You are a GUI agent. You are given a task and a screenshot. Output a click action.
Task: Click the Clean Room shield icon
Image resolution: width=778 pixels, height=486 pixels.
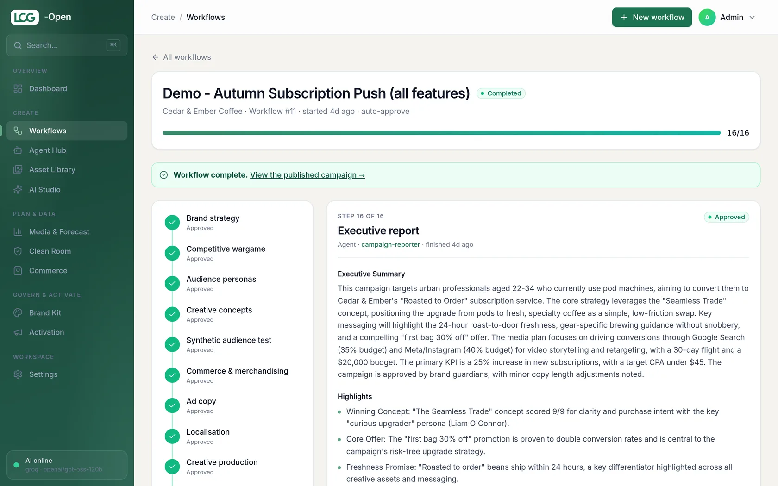[18, 251]
